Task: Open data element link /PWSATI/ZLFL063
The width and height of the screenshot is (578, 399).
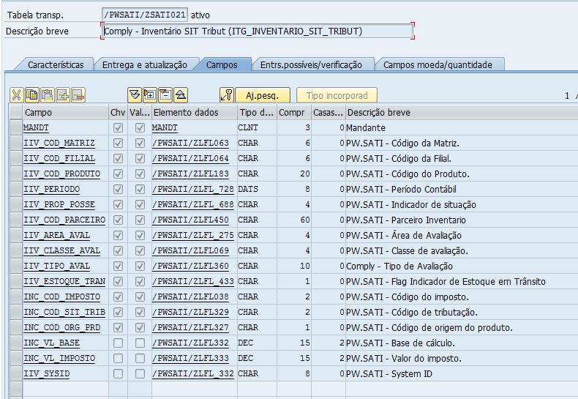Action: 190,143
